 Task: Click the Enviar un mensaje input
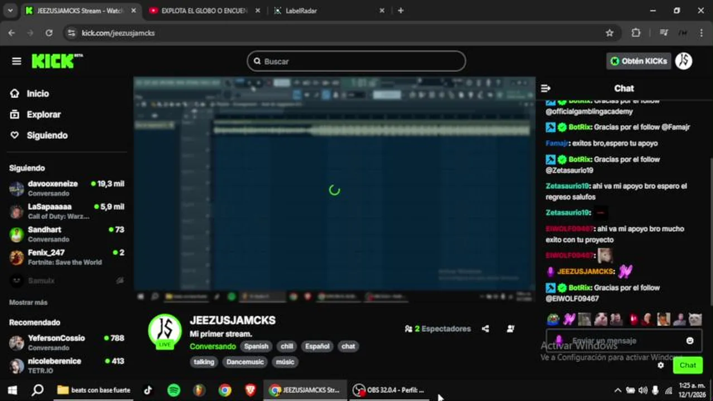click(x=624, y=340)
